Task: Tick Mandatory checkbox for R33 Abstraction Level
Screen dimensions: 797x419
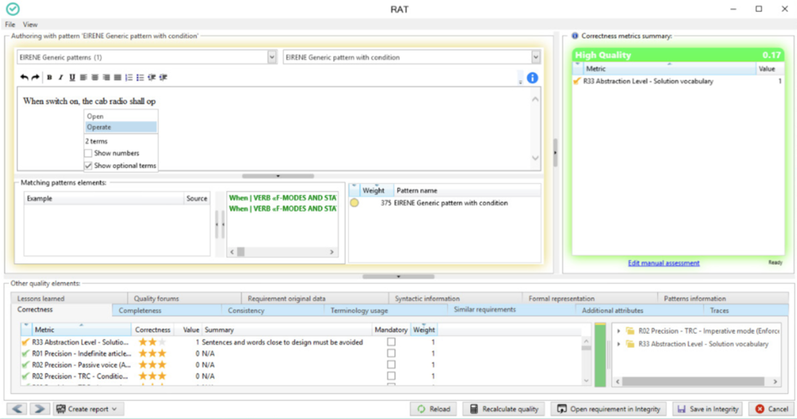Action: coord(391,342)
